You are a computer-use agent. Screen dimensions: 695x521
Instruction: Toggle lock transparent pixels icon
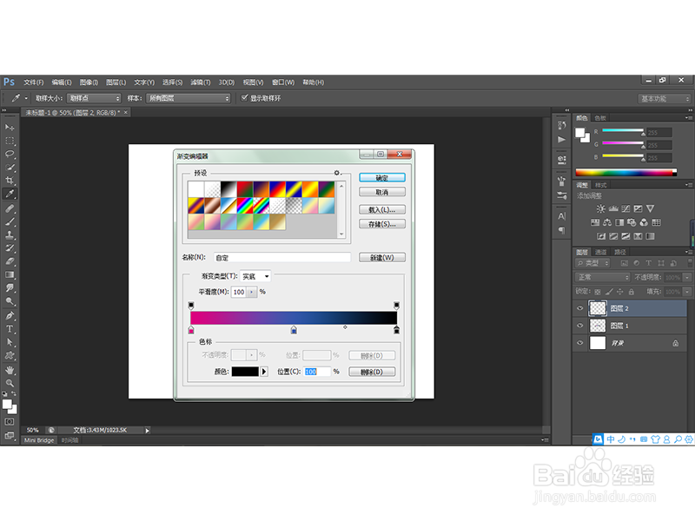(598, 292)
